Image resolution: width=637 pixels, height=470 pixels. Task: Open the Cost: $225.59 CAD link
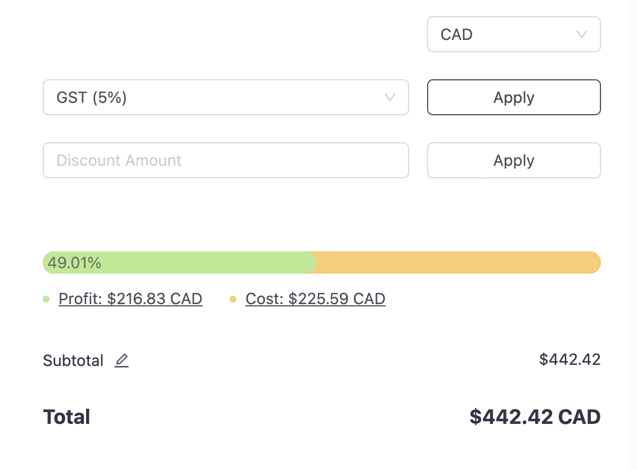pos(315,299)
